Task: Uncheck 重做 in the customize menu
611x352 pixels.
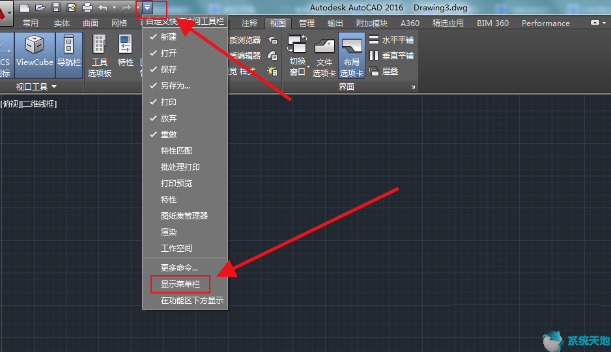Action: [x=185, y=134]
